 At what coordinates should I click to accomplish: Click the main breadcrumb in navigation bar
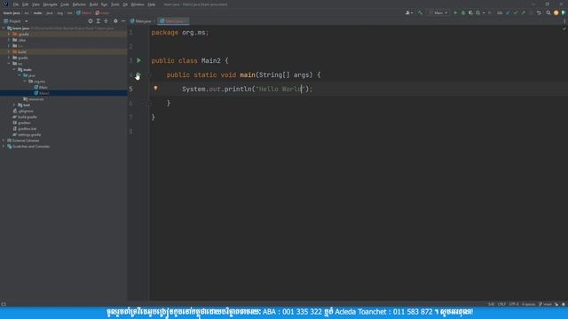(x=37, y=12)
